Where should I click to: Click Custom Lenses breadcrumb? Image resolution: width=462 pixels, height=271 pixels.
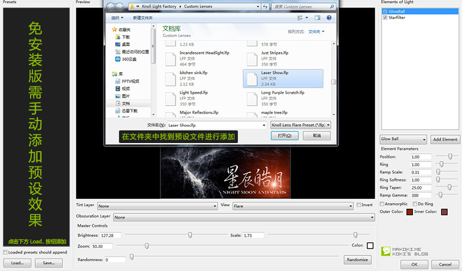(198, 6)
